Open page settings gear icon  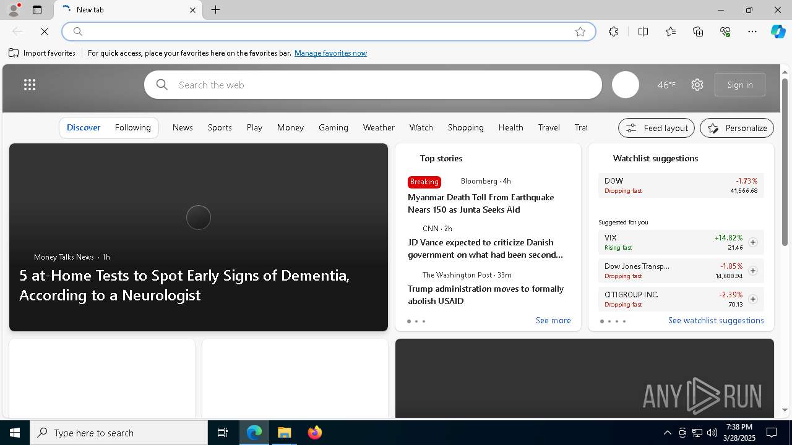tap(697, 85)
